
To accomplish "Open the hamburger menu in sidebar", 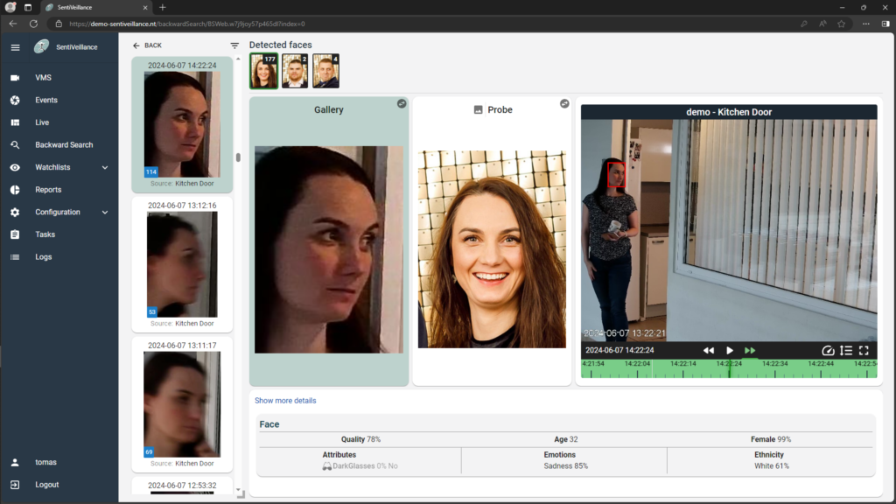I will [15, 47].
